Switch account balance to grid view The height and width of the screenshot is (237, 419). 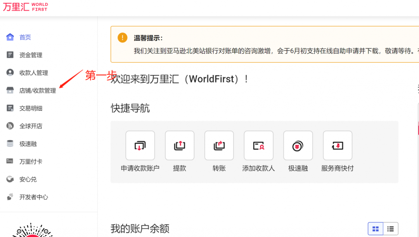click(375, 228)
